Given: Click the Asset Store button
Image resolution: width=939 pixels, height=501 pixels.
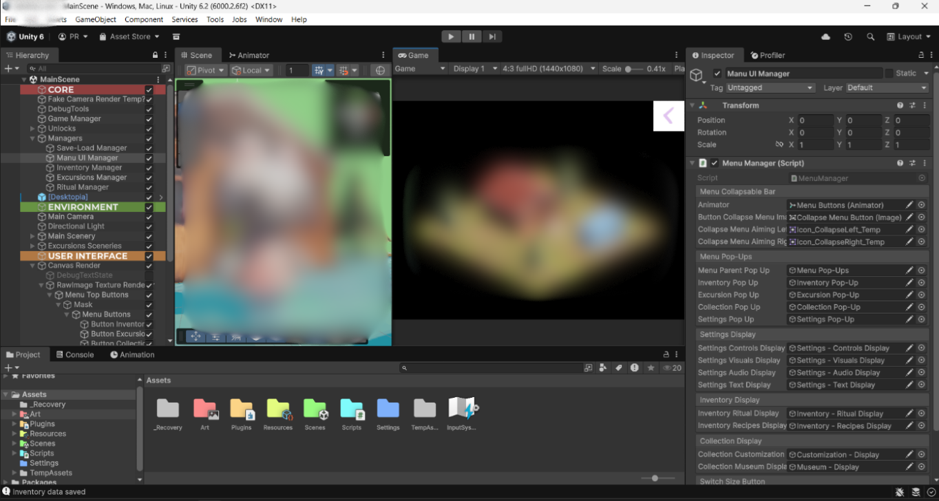Looking at the screenshot, I should coord(129,36).
